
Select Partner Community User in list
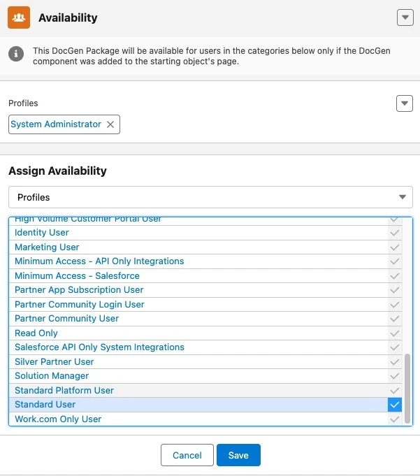tap(67, 319)
